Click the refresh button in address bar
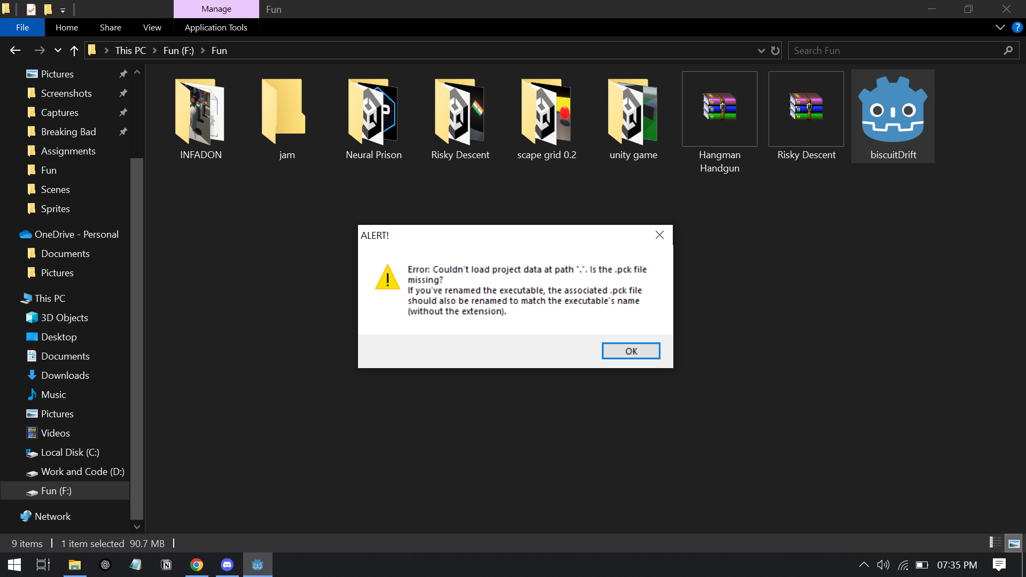 775,51
